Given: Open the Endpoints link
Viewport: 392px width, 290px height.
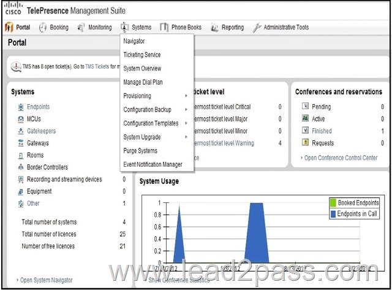Looking at the screenshot, I should (x=38, y=107).
